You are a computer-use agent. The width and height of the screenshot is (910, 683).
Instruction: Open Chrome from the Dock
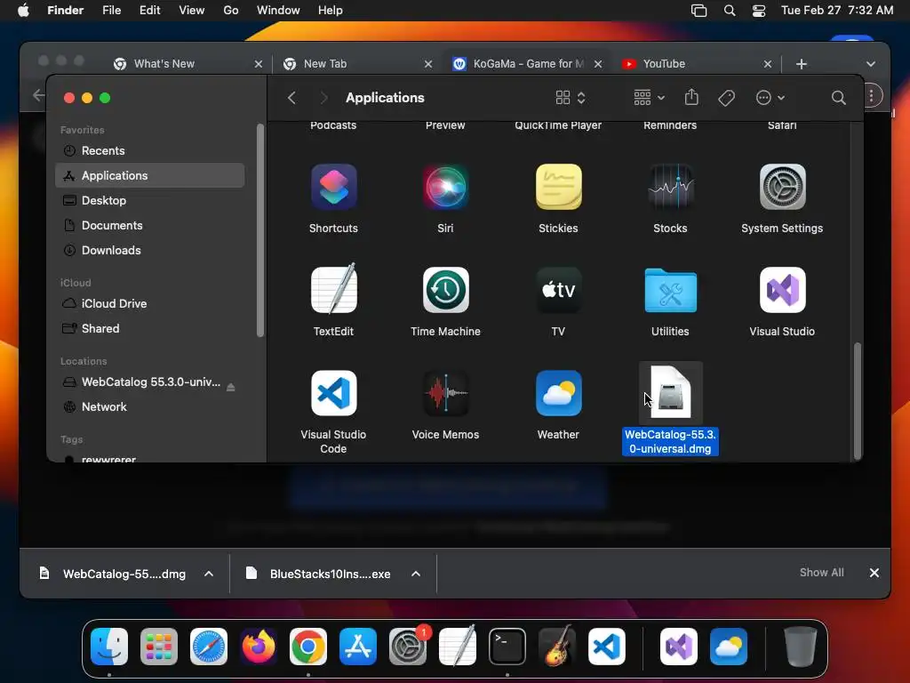pos(308,646)
